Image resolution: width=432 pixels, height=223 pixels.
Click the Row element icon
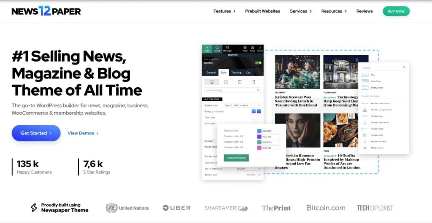point(365,75)
